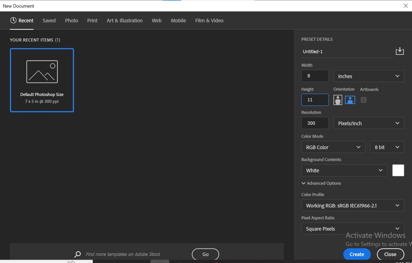Viewport: 412px width, 263px height.
Task: Close the New Document dialog via X
Action: (x=406, y=5)
